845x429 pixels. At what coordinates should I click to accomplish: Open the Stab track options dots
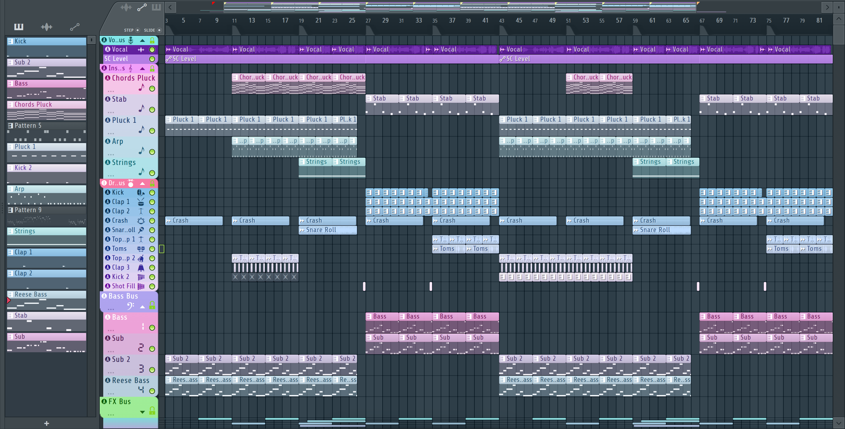111,112
